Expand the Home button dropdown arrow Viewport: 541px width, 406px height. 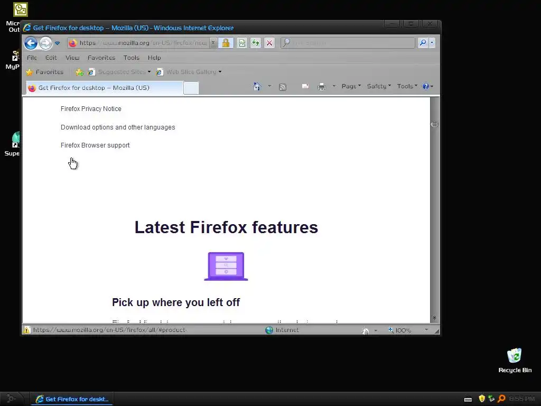(x=269, y=86)
